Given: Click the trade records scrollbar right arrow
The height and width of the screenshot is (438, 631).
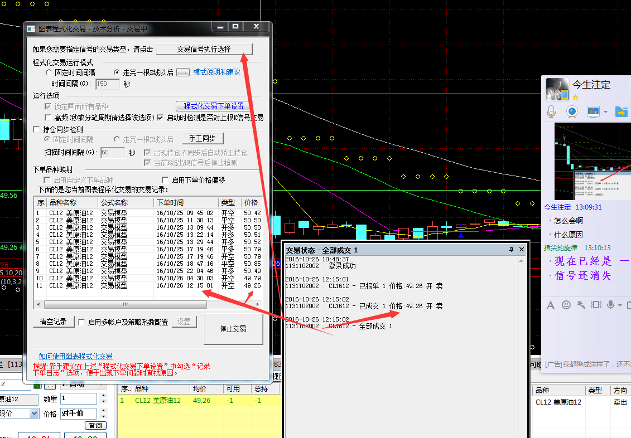Looking at the screenshot, I should pyautogui.click(x=258, y=305).
